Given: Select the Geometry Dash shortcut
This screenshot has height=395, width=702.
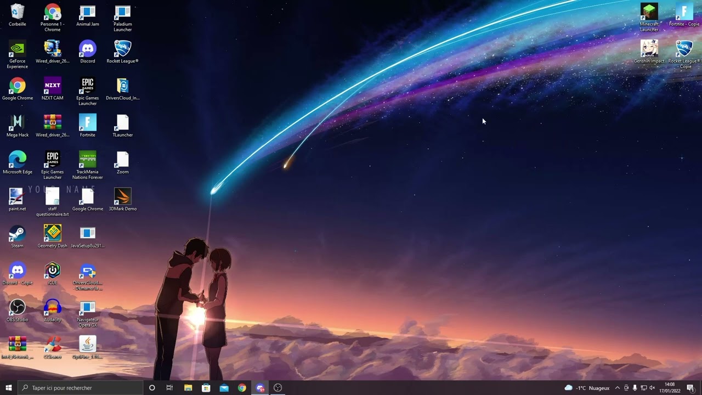Looking at the screenshot, I should coord(52,236).
